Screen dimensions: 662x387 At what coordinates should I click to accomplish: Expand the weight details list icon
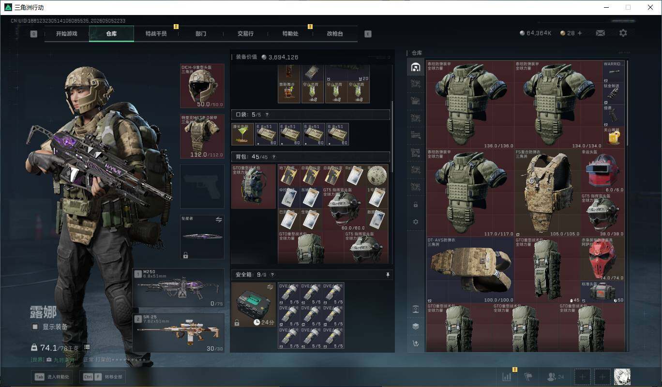click(x=87, y=347)
